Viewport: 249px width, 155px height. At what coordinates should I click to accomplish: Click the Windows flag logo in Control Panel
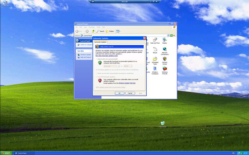174,27
